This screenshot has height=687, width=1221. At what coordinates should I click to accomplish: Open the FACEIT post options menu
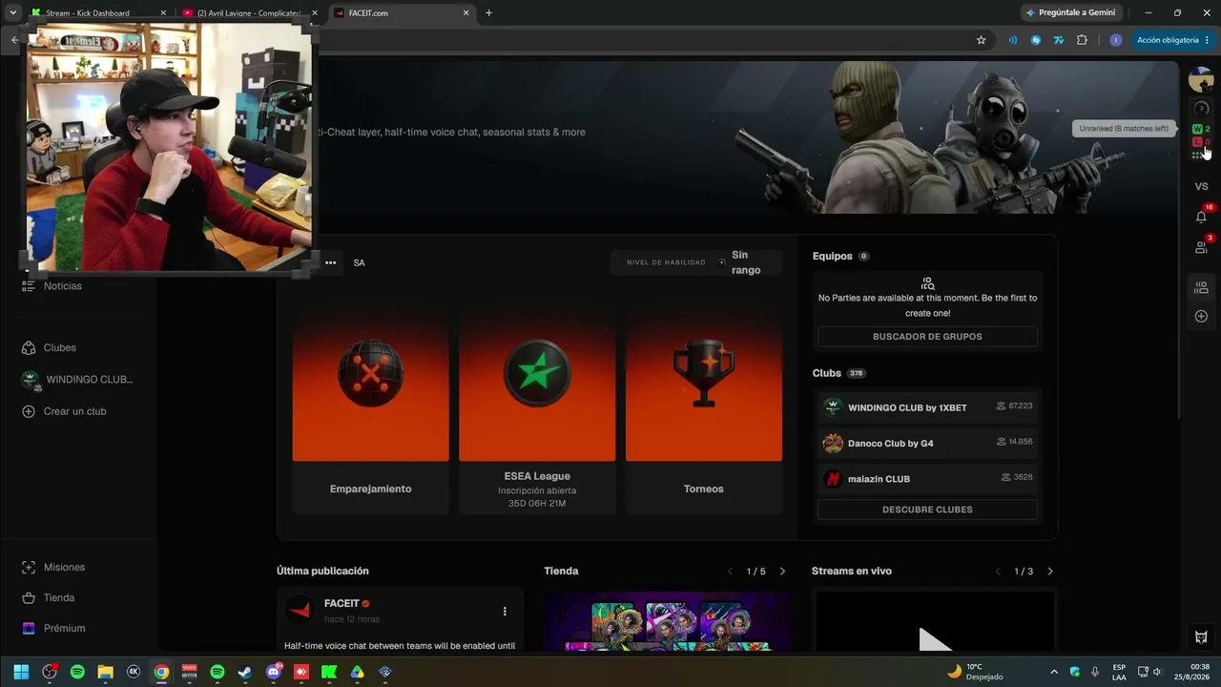coord(505,612)
